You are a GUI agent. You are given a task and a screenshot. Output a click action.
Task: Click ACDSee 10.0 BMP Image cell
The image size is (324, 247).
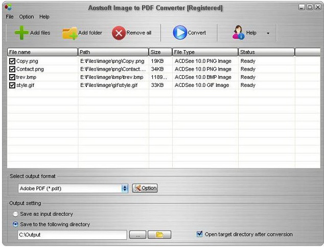click(x=203, y=77)
